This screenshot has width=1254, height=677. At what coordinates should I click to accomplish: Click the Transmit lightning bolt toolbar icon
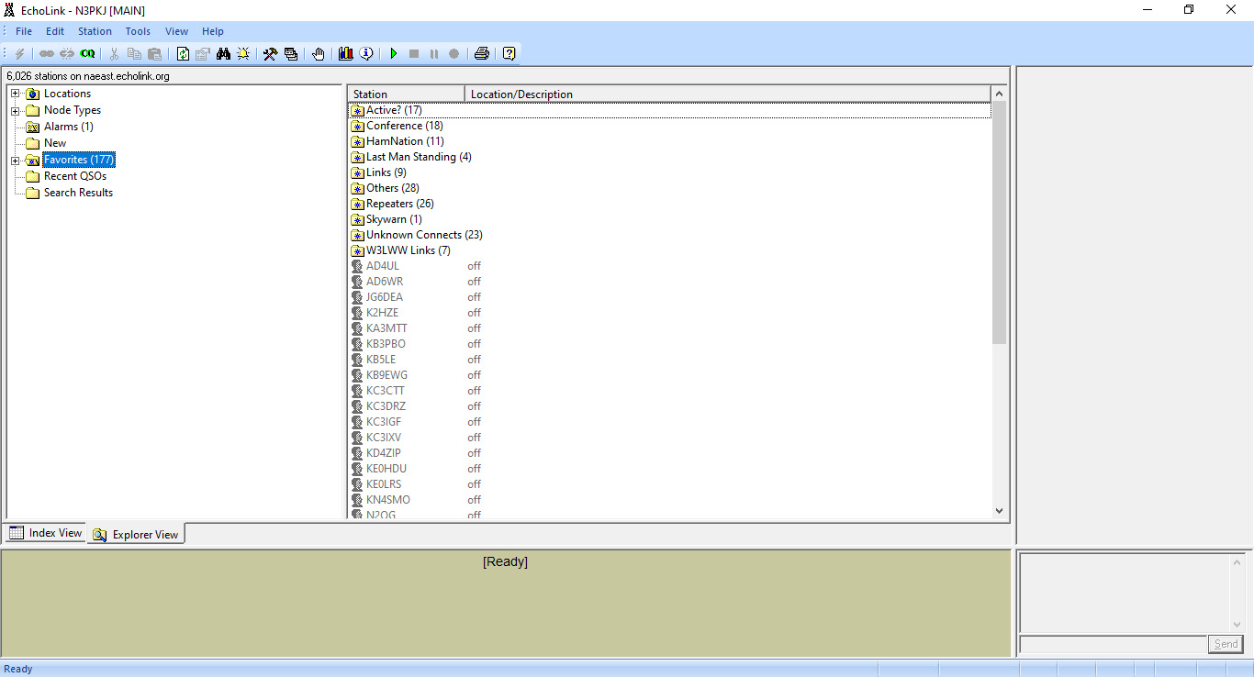[20, 54]
